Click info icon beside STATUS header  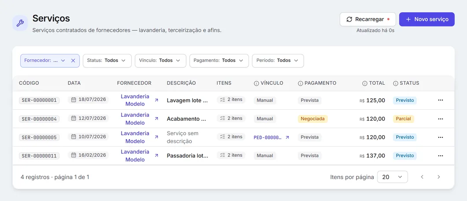[396, 83]
